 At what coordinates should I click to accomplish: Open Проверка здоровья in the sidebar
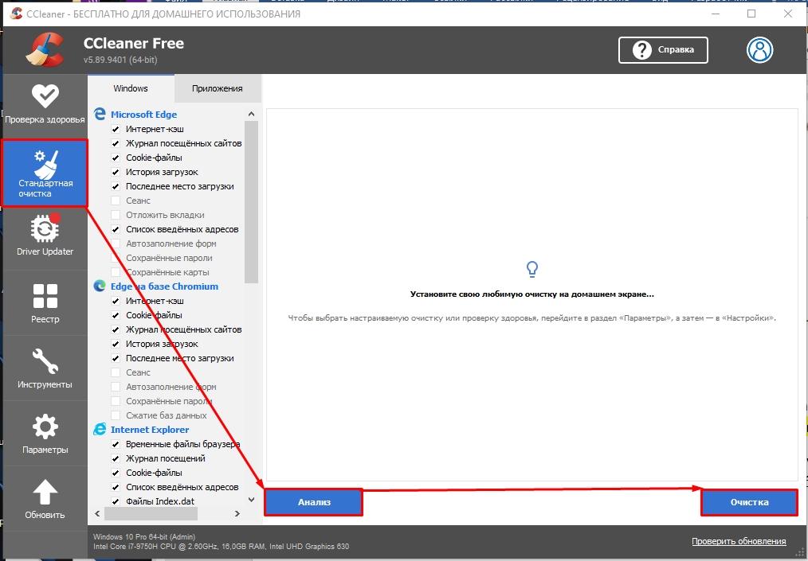[45, 106]
